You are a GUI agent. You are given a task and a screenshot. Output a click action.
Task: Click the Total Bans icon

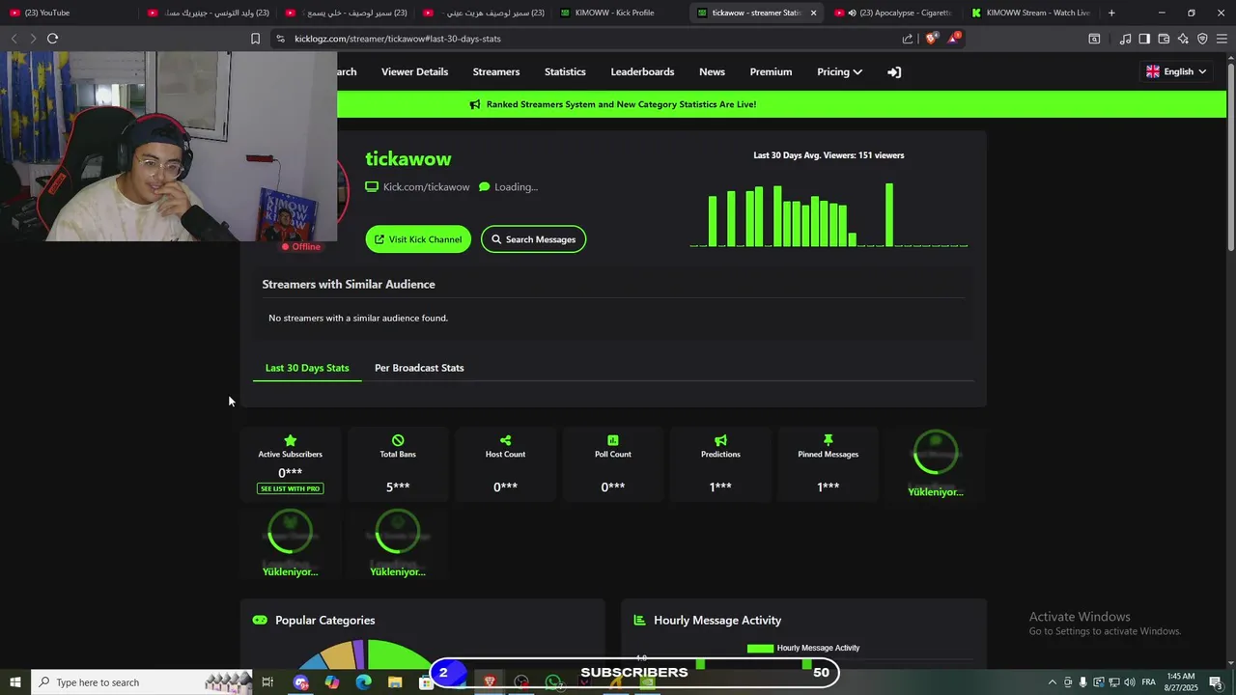tap(398, 440)
